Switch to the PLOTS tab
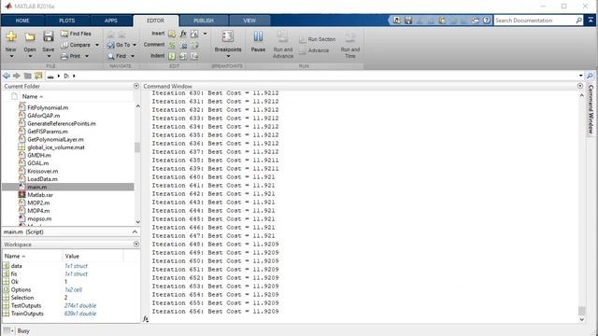598x336 pixels. [x=67, y=21]
